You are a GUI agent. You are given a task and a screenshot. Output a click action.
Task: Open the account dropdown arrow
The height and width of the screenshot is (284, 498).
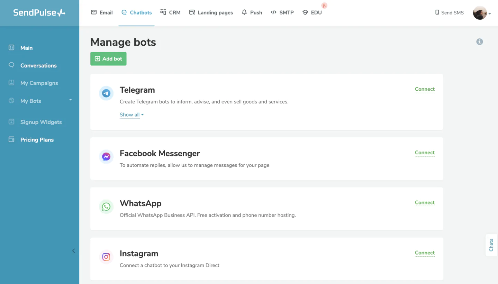490,14
